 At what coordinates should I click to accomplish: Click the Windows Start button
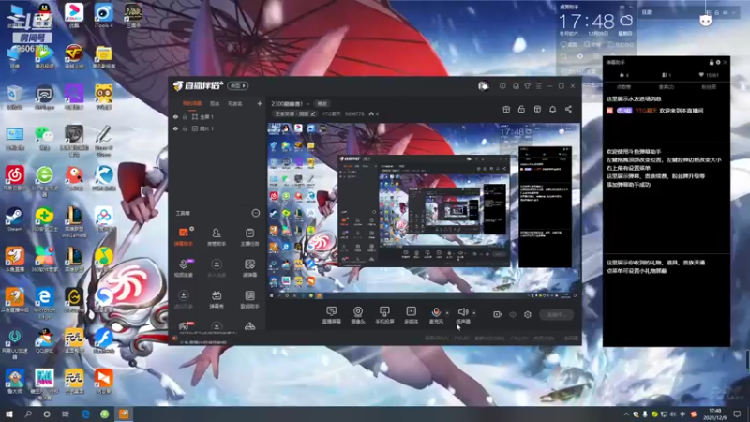click(x=9, y=414)
